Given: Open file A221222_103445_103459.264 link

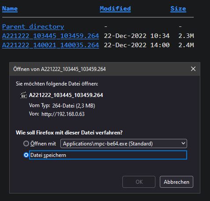Looking at the screenshot, I should click(51, 36).
